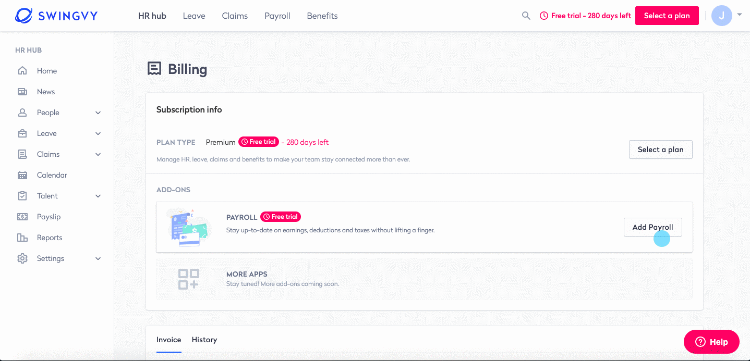
Task: Click the MORE APPS heading
Action: [247, 274]
